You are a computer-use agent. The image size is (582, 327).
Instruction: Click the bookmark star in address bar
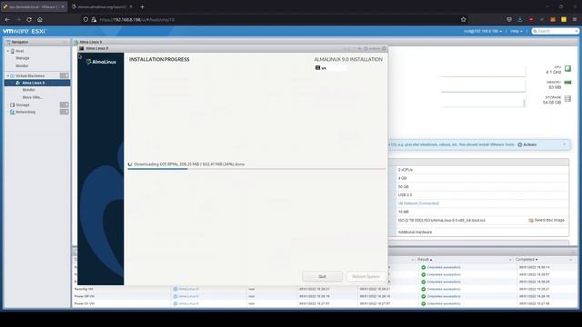pos(463,19)
